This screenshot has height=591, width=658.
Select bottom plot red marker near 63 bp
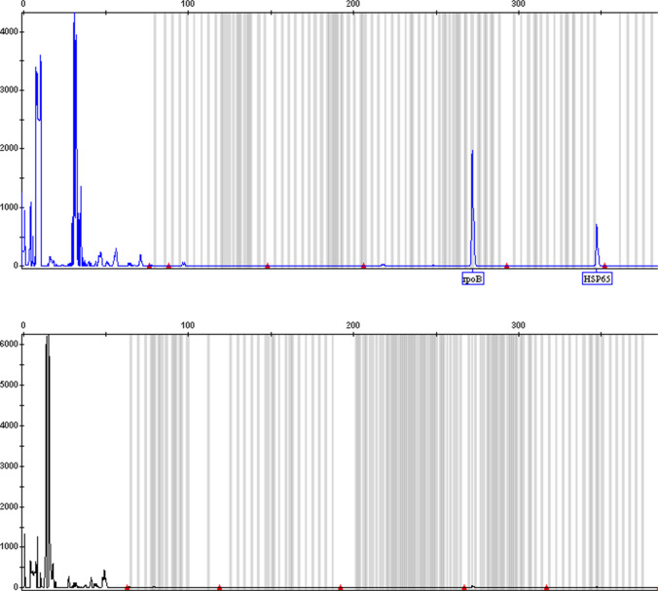pos(128,588)
